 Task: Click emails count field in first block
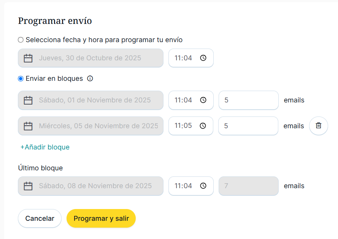point(248,100)
